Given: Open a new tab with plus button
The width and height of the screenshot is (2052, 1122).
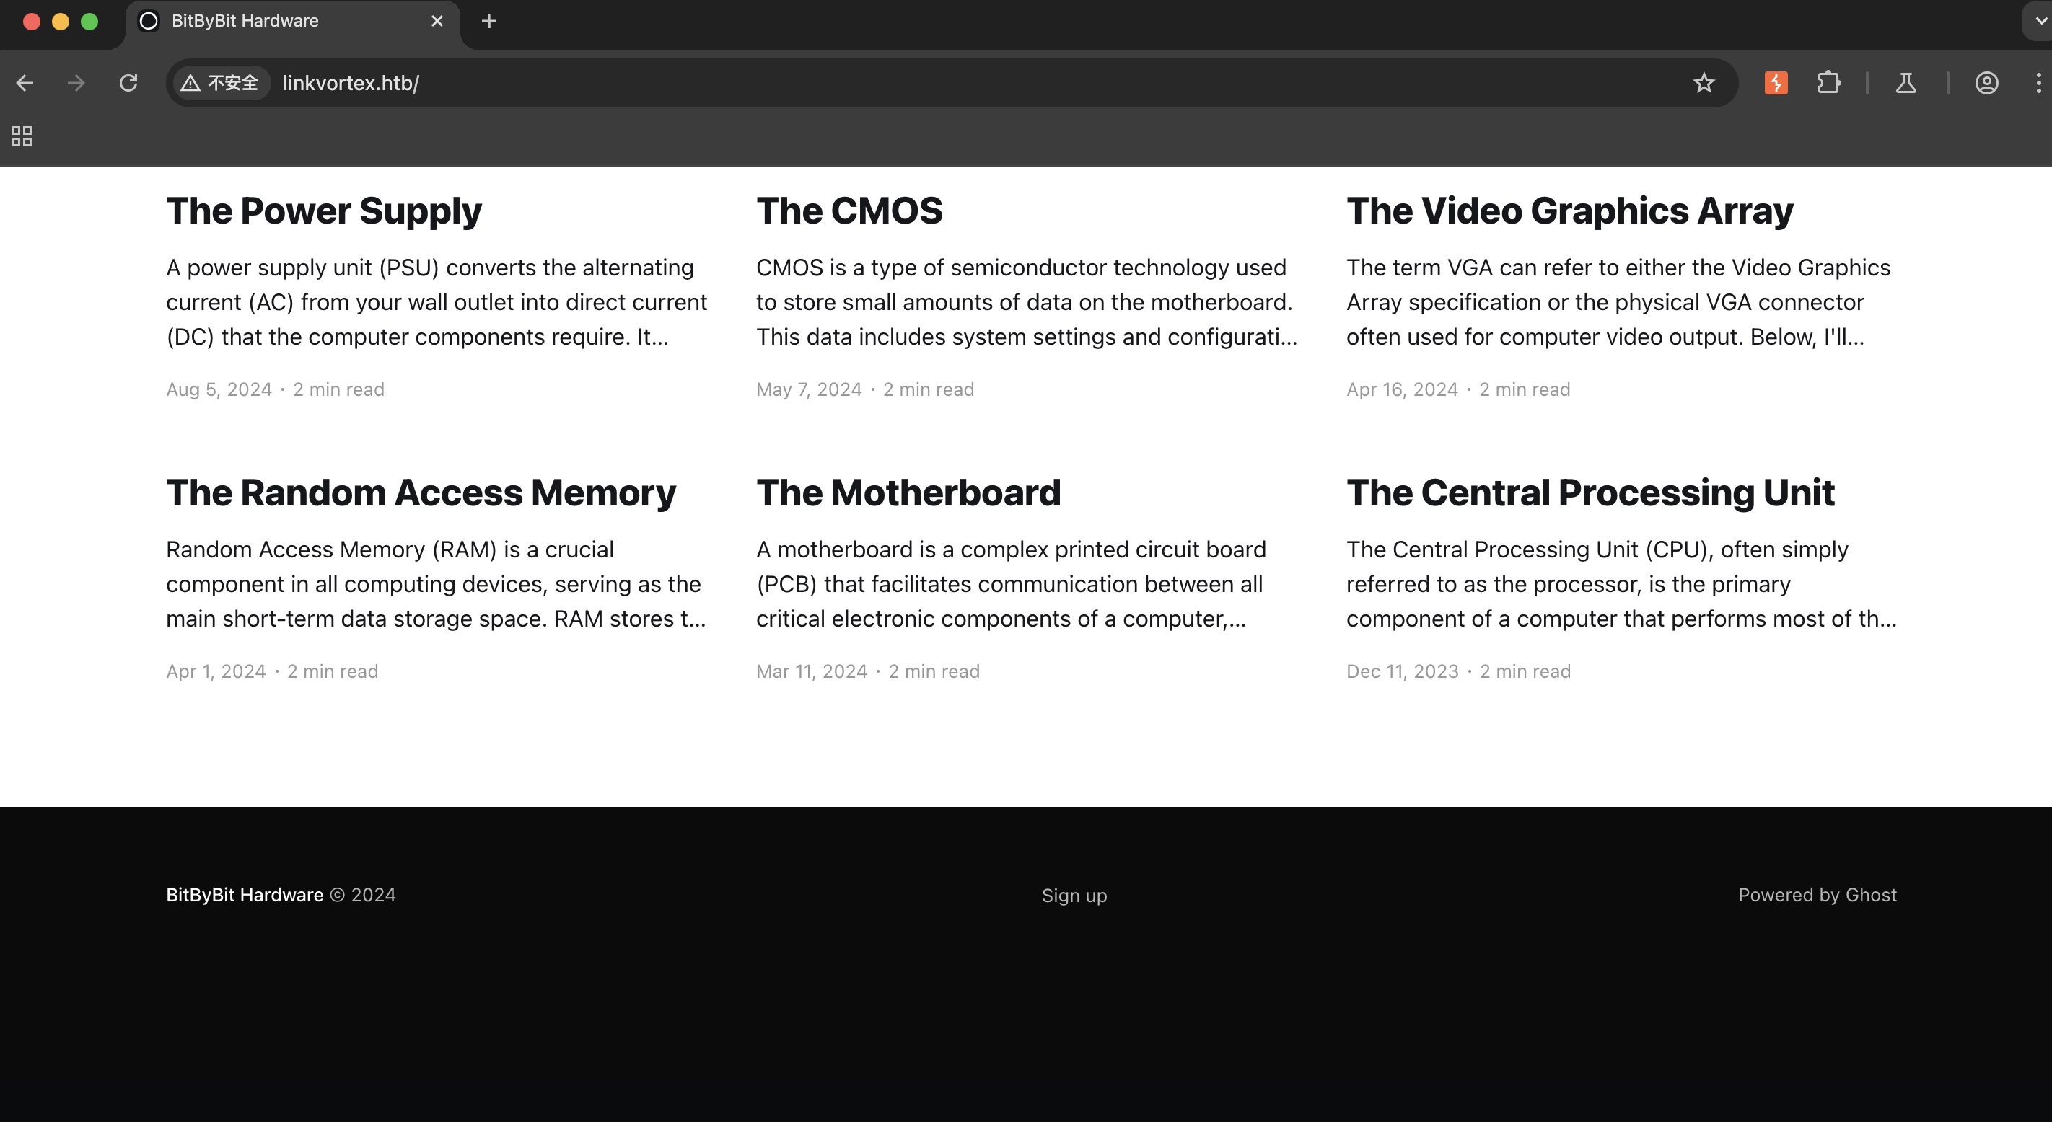Looking at the screenshot, I should pyautogui.click(x=489, y=22).
